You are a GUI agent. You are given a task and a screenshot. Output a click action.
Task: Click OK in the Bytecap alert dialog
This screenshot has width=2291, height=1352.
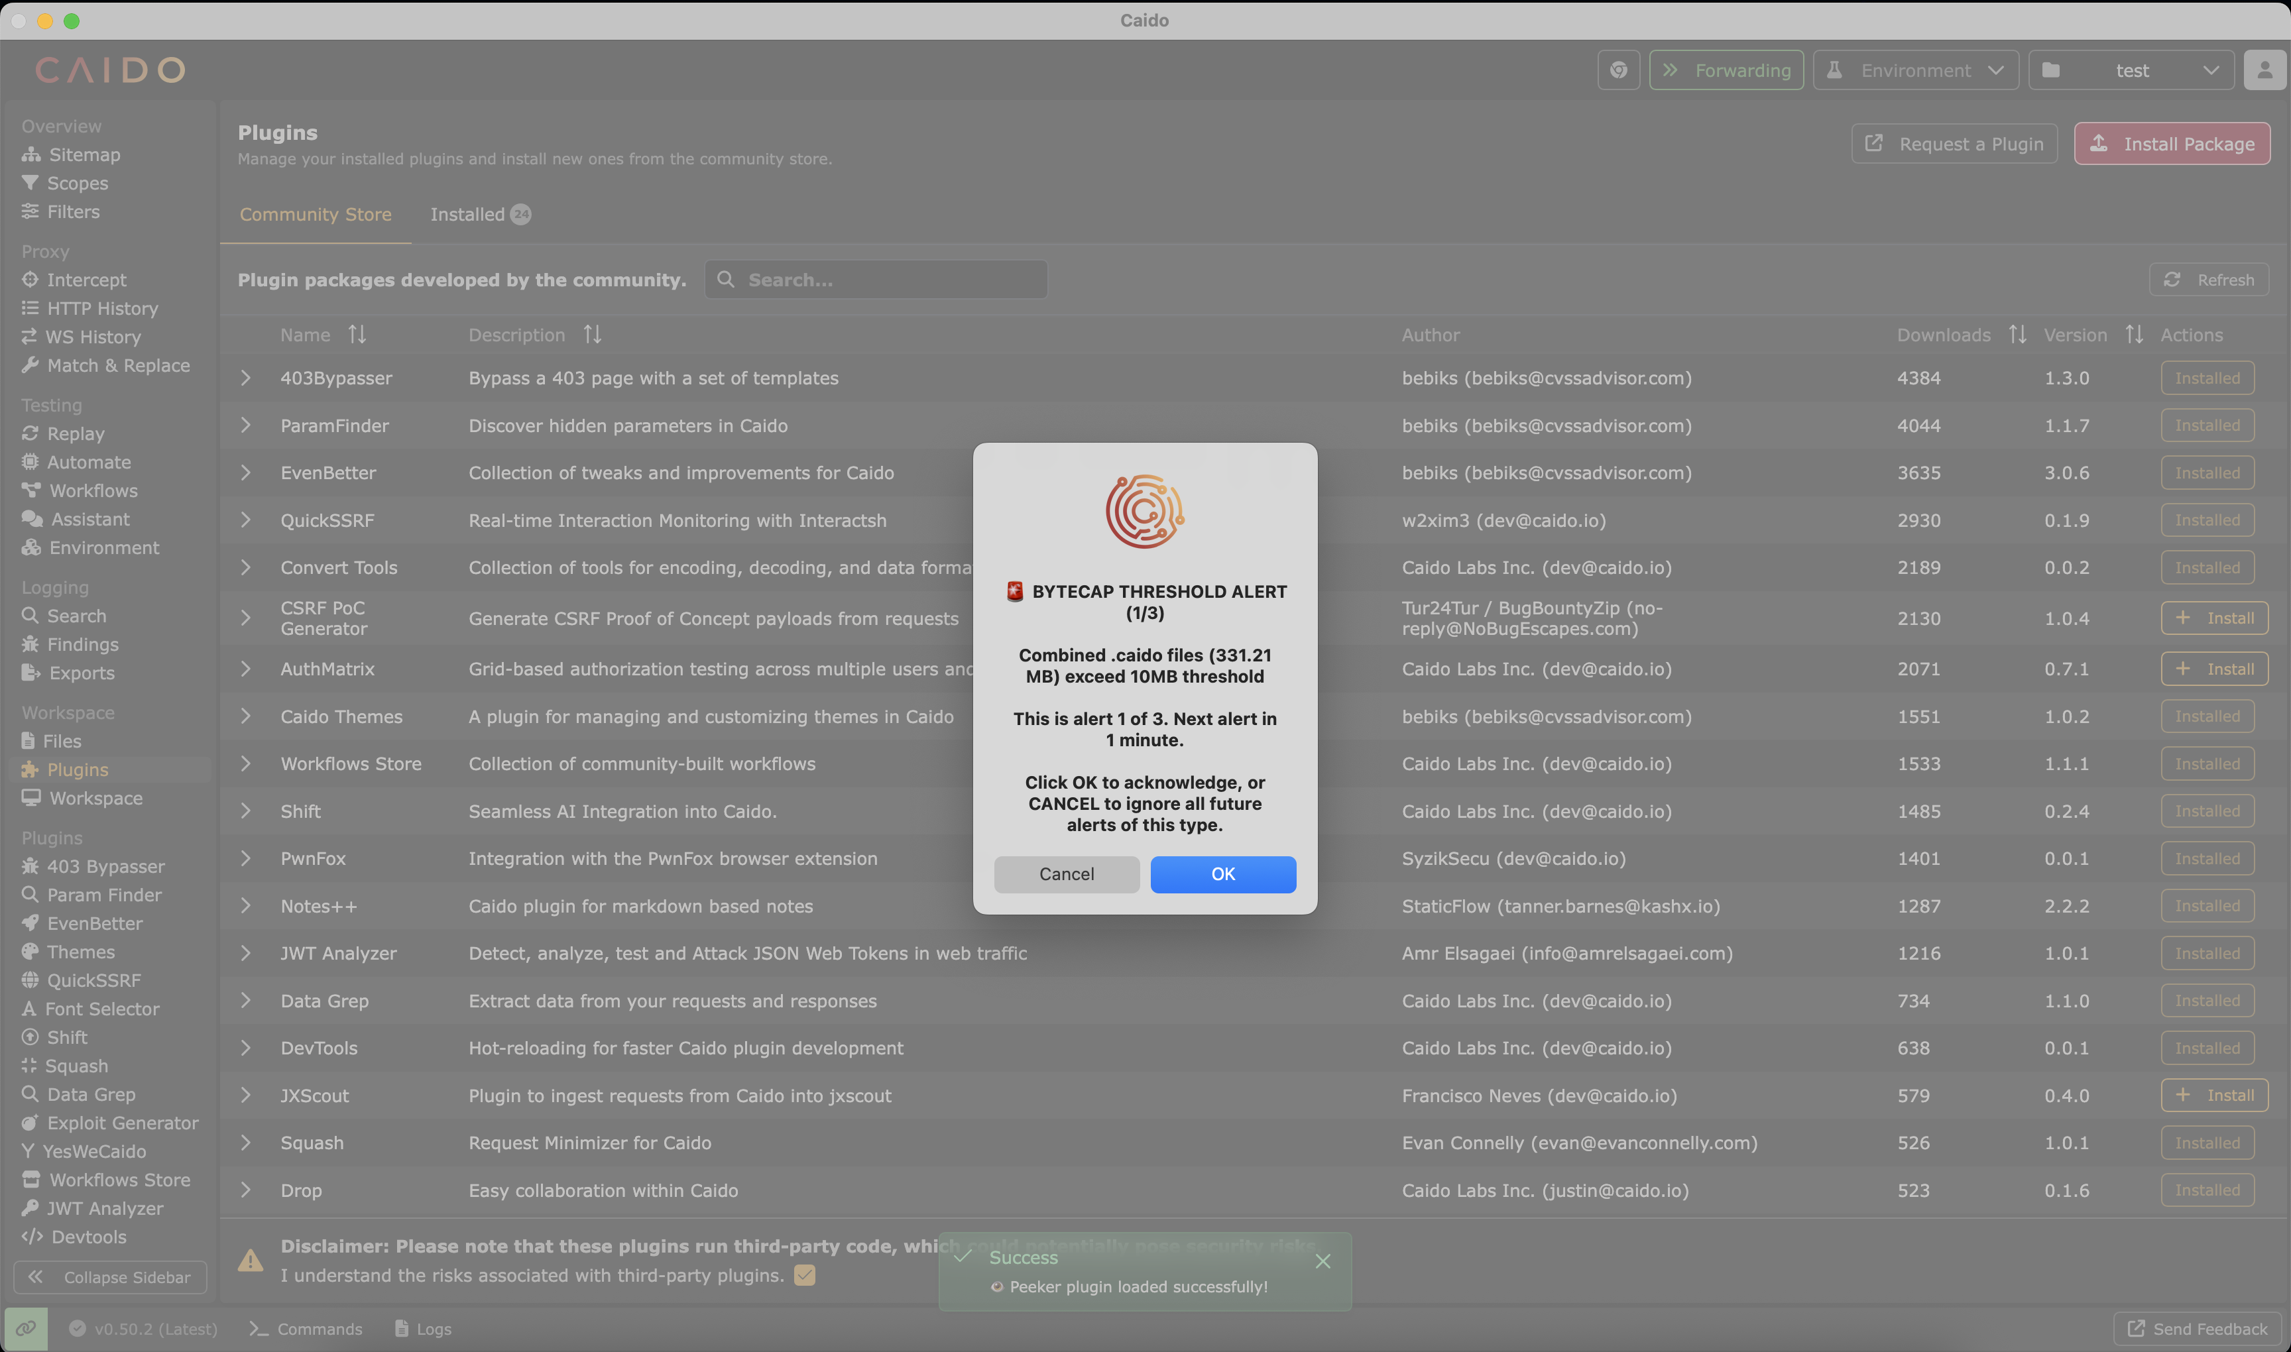pos(1223,873)
